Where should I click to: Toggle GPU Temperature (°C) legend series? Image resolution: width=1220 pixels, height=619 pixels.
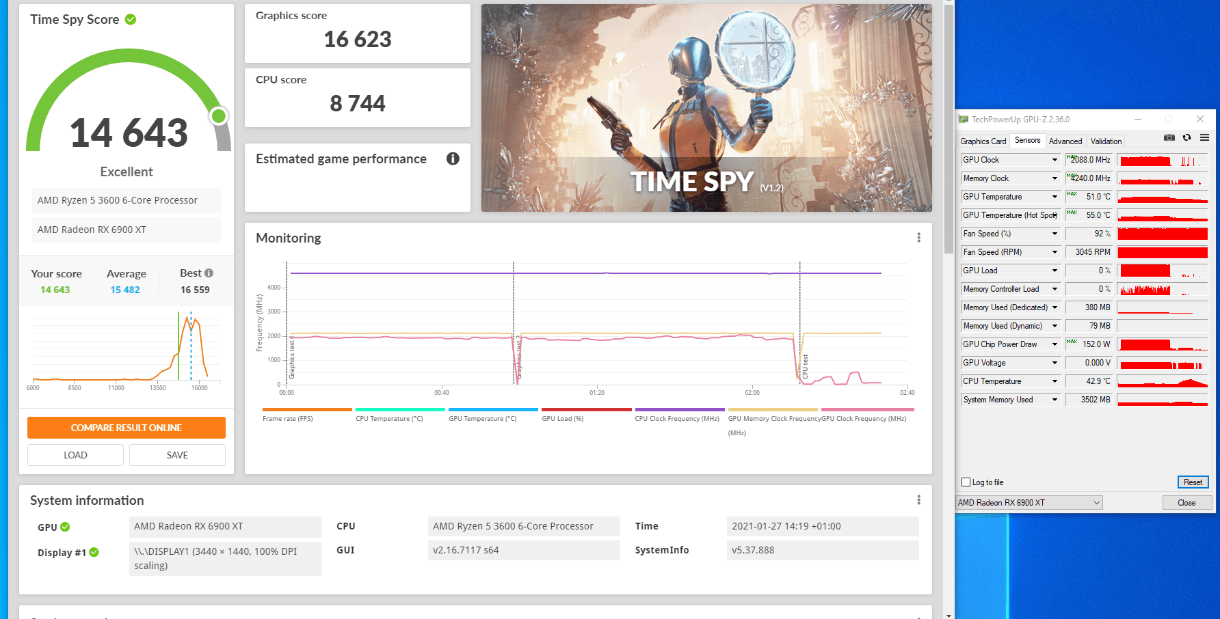click(x=493, y=414)
